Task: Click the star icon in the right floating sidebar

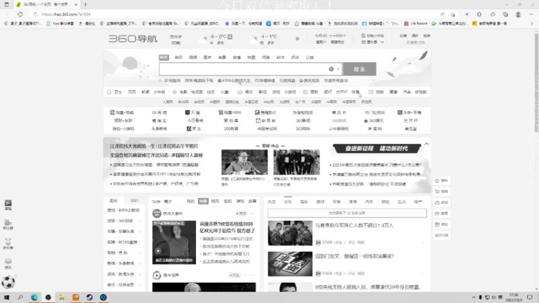Action: tap(437, 180)
